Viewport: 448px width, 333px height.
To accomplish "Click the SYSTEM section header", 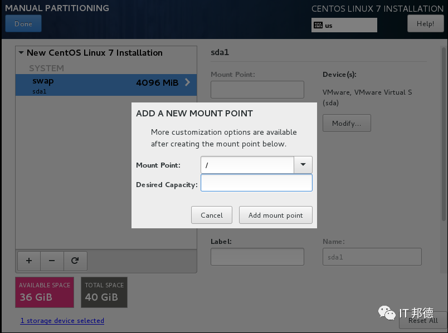I will (x=47, y=68).
